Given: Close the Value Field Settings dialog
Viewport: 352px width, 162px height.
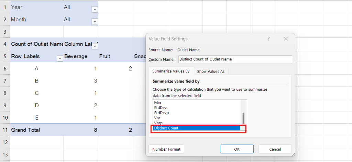Looking at the screenshot, I should pyautogui.click(x=286, y=39).
